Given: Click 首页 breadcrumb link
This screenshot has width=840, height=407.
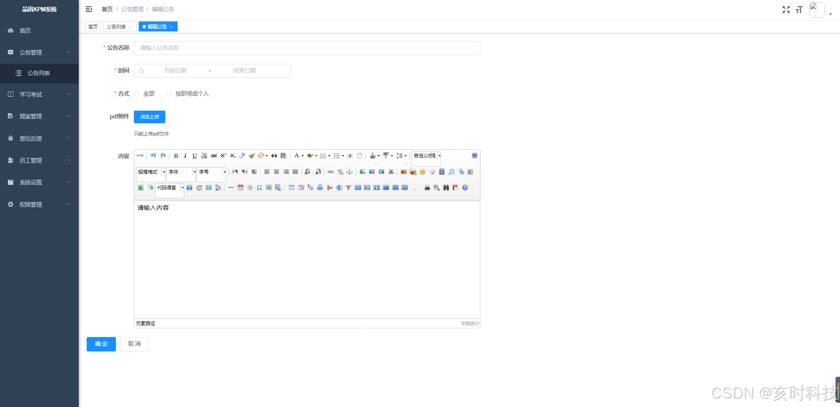Looking at the screenshot, I should point(107,9).
